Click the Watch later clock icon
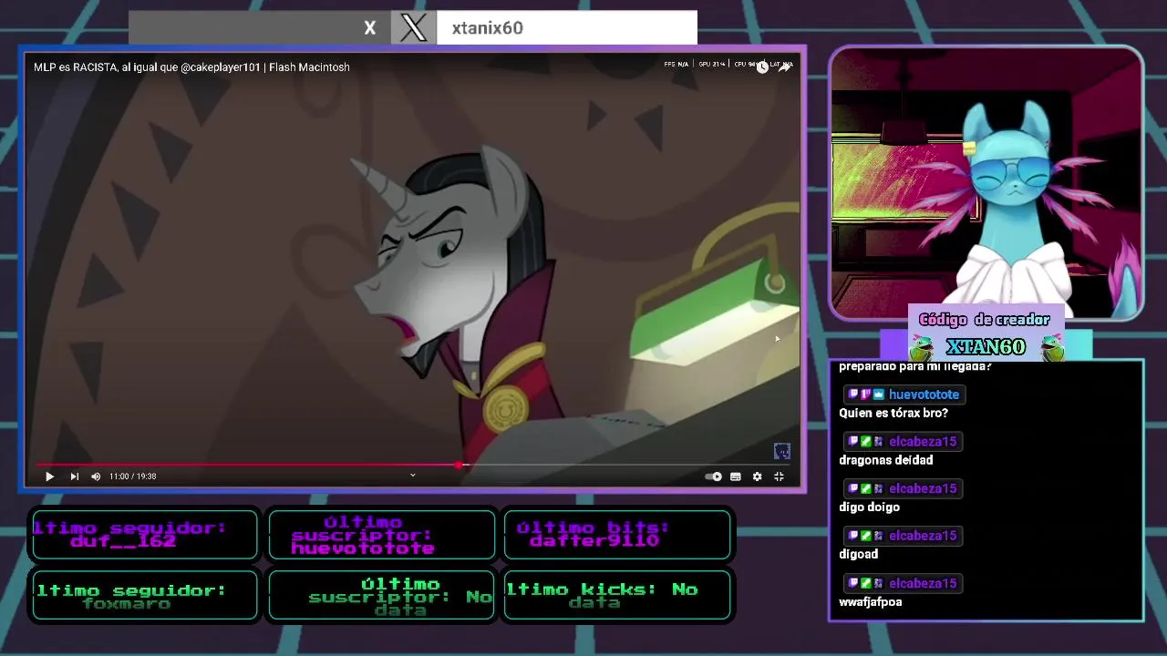The height and width of the screenshot is (656, 1167). point(762,67)
